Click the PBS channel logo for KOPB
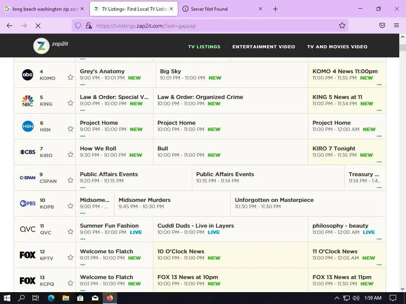Screen dimensions: 406x304 click(28, 203)
